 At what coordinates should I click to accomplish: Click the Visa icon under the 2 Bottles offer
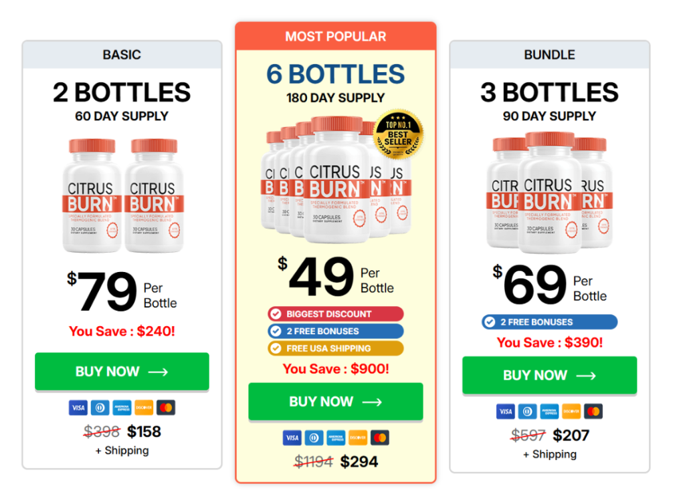click(x=78, y=408)
